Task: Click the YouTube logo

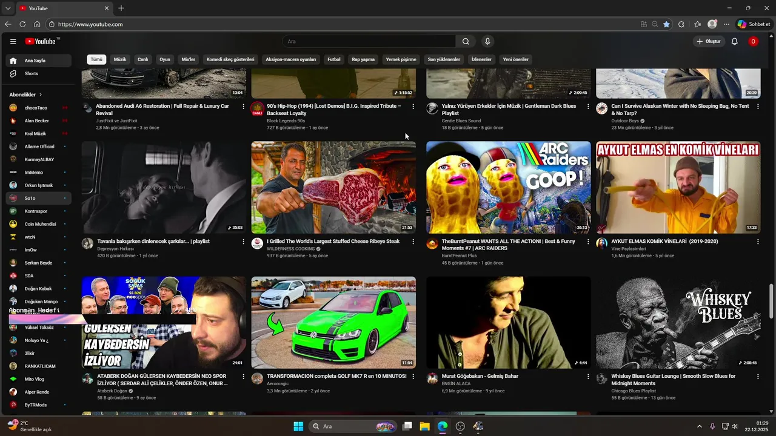Action: coord(42,41)
